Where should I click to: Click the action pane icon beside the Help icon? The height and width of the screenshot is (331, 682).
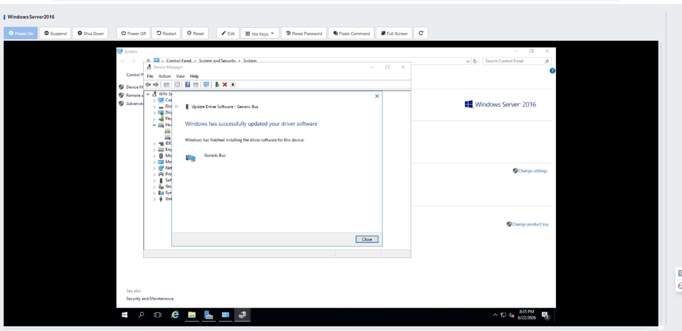point(196,85)
